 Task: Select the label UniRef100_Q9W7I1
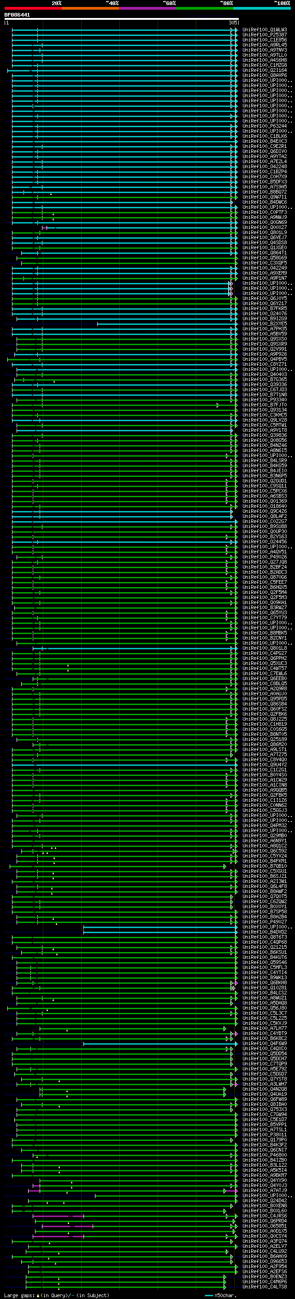click(x=265, y=197)
